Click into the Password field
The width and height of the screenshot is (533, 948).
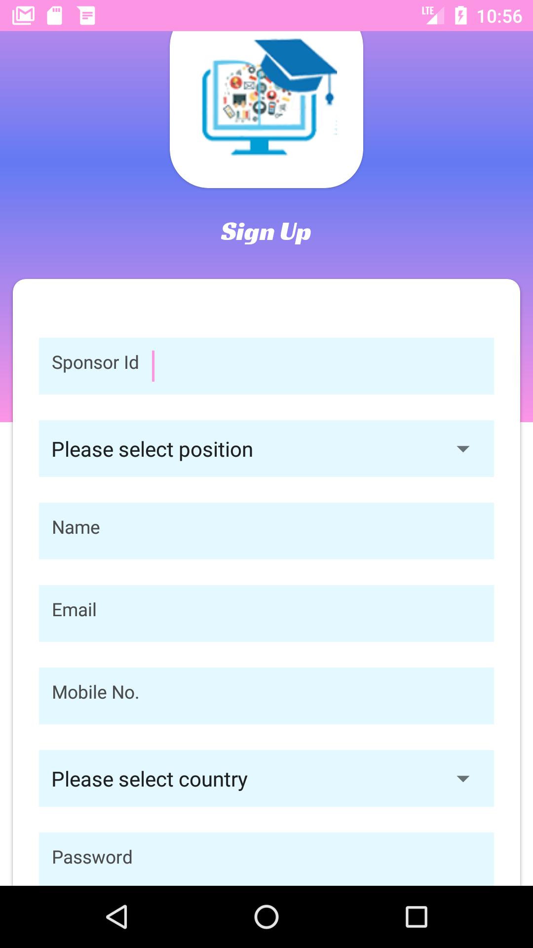click(266, 859)
